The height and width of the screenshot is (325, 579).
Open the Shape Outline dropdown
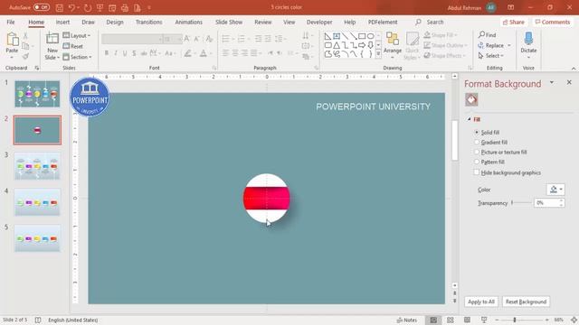[445, 45]
